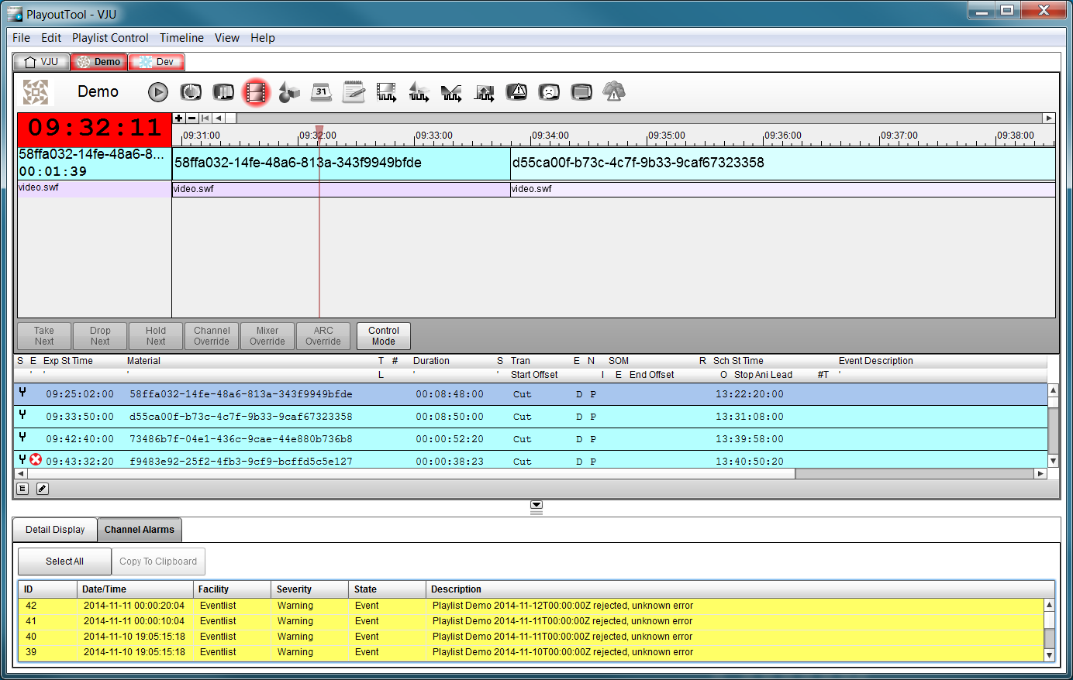
Task: Click the 3D shapes icon in toolbar
Action: [x=288, y=92]
